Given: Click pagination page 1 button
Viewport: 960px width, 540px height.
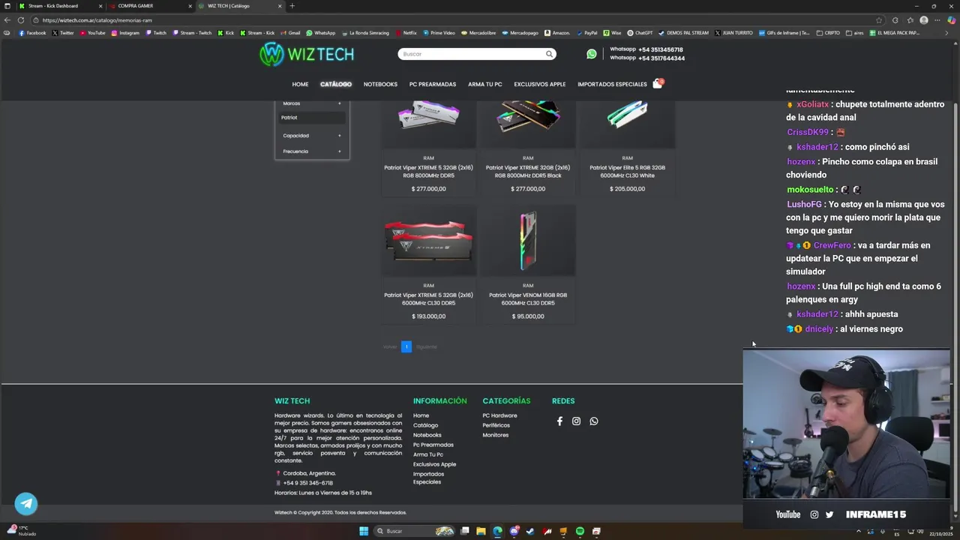Looking at the screenshot, I should [x=406, y=346].
